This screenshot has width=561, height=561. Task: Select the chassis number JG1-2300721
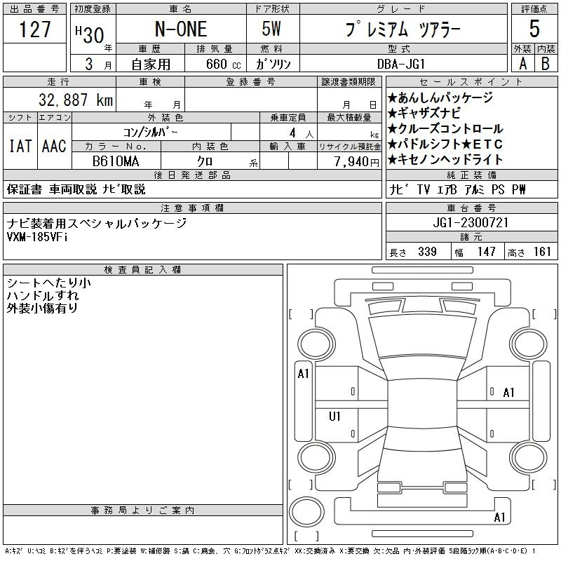[x=471, y=222]
